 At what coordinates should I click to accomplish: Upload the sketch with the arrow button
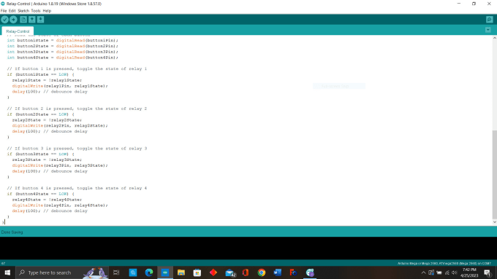coord(13,20)
